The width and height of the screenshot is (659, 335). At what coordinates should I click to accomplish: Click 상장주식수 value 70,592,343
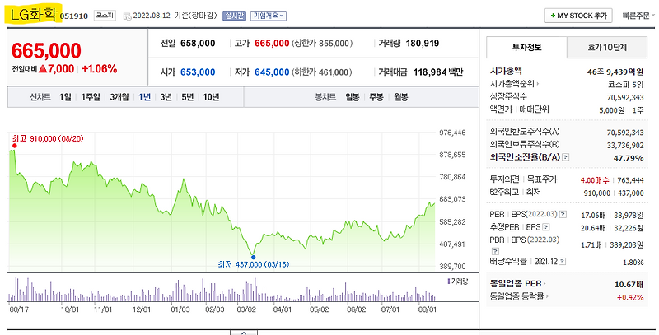[x=625, y=97]
